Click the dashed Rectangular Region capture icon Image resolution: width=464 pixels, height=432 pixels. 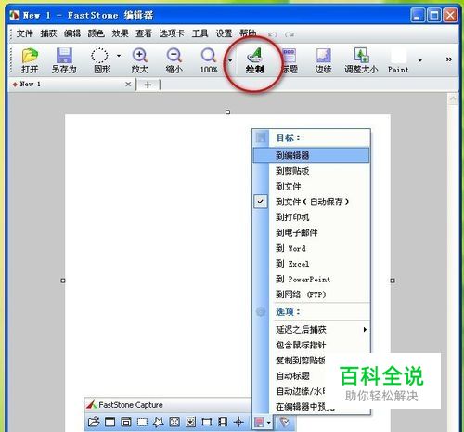point(142,422)
